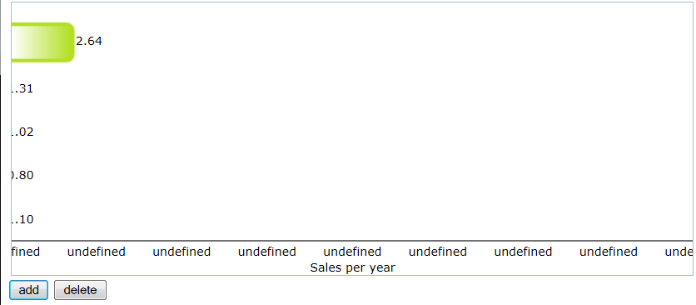Click last complete 'undefined' label before cut-off one
This screenshot has height=305, width=696.
[609, 252]
